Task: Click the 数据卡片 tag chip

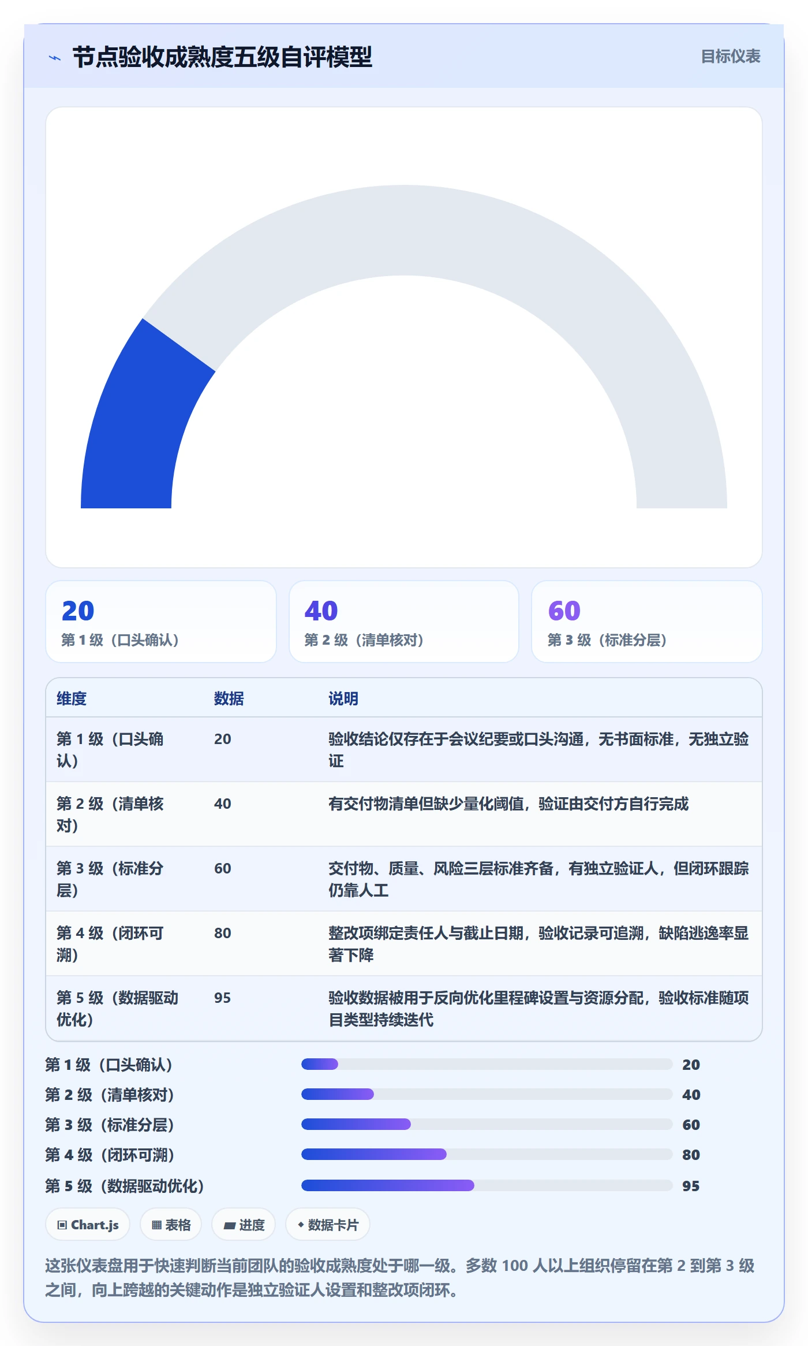Action: (327, 1225)
